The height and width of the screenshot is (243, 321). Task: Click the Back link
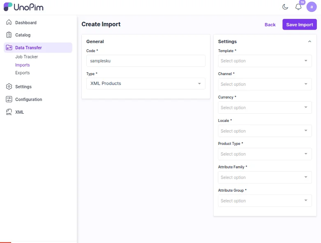coord(270,25)
